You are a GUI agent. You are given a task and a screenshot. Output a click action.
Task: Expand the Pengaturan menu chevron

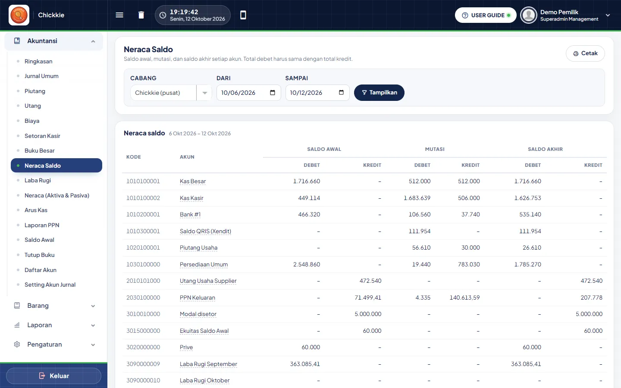(x=93, y=345)
